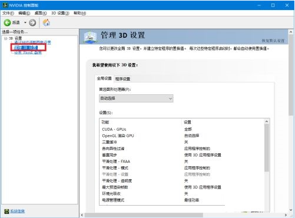Open the adjust image settings with preview link

coord(32,42)
